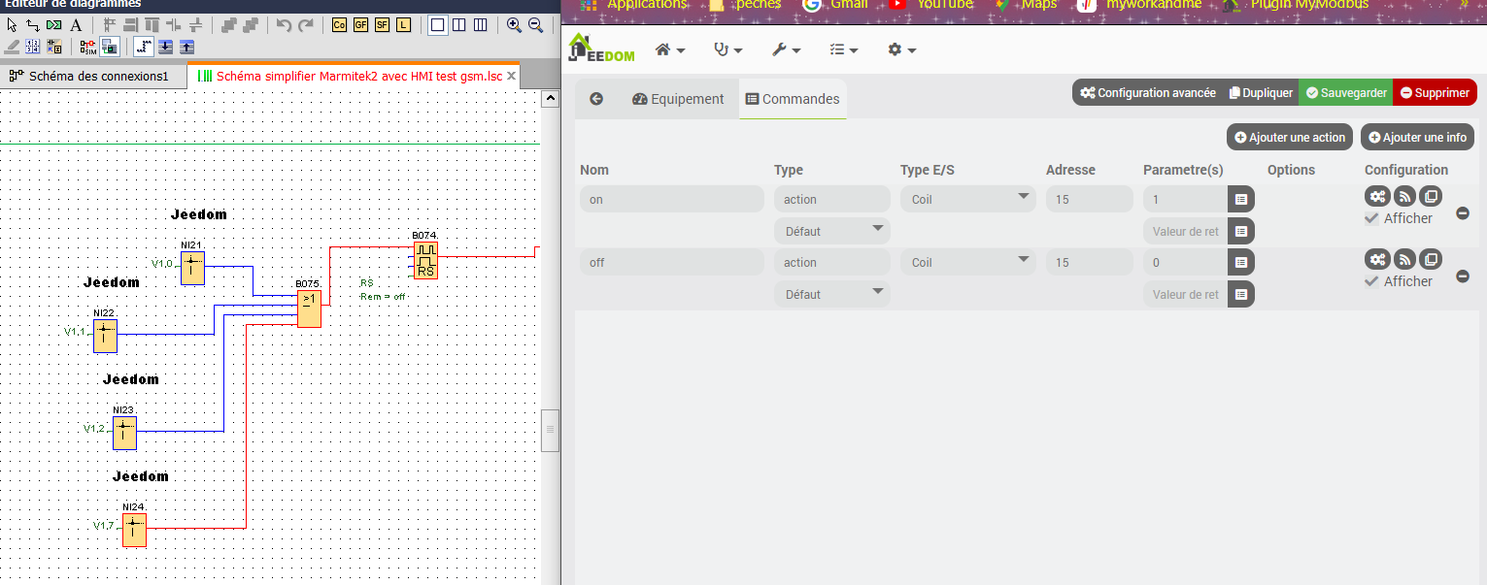Click the page layout numbering icon
Viewport: 1487px width, 585px height.
(32, 47)
